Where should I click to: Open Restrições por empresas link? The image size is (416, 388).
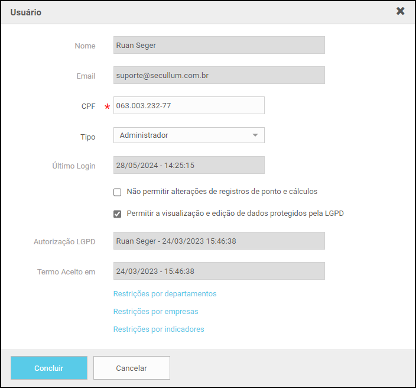coord(155,312)
